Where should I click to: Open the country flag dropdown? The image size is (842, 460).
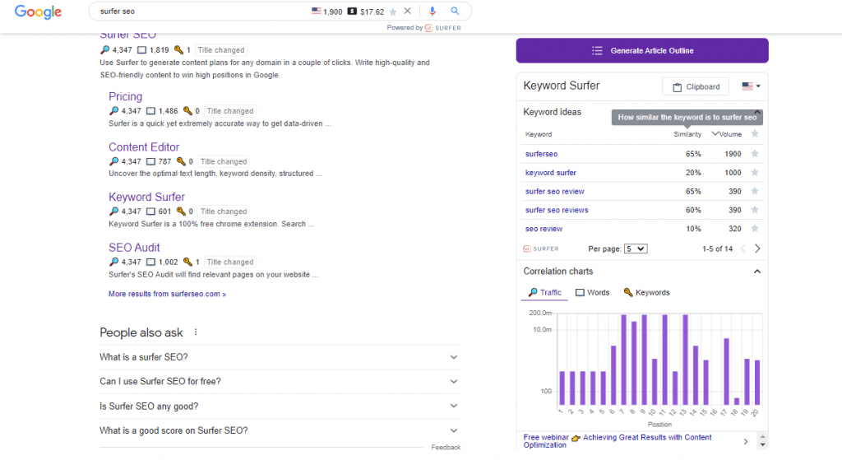[752, 86]
